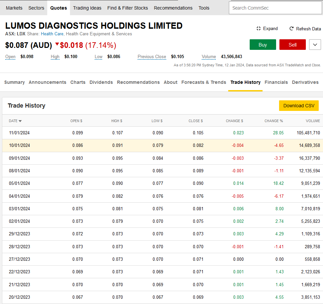Switch to the Charts tab
The image size is (323, 304).
(78, 82)
